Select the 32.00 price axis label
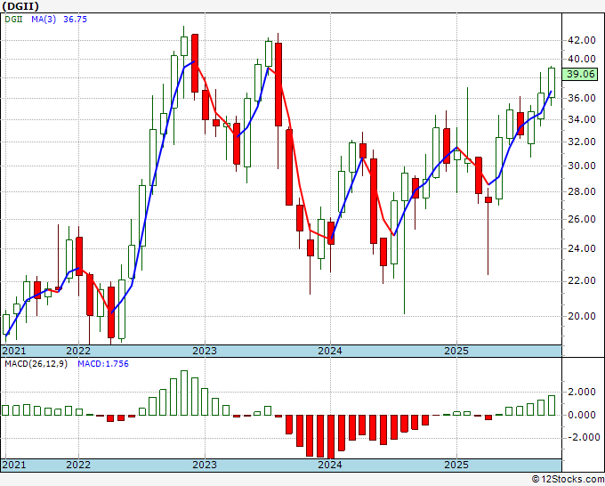605x486 pixels. (x=581, y=142)
